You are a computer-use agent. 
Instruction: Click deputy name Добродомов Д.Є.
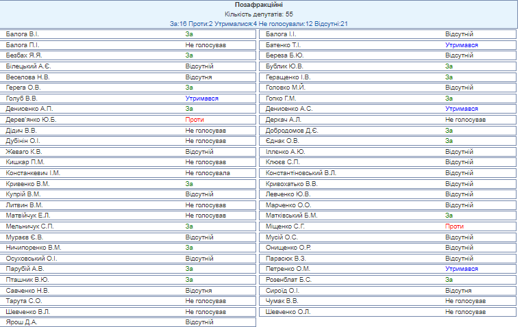291,130
